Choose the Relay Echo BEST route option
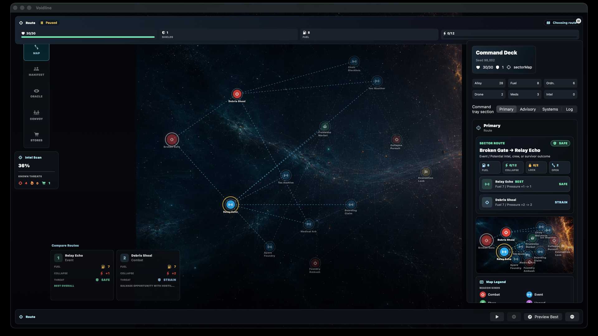The image size is (598, 336). [x=524, y=184]
